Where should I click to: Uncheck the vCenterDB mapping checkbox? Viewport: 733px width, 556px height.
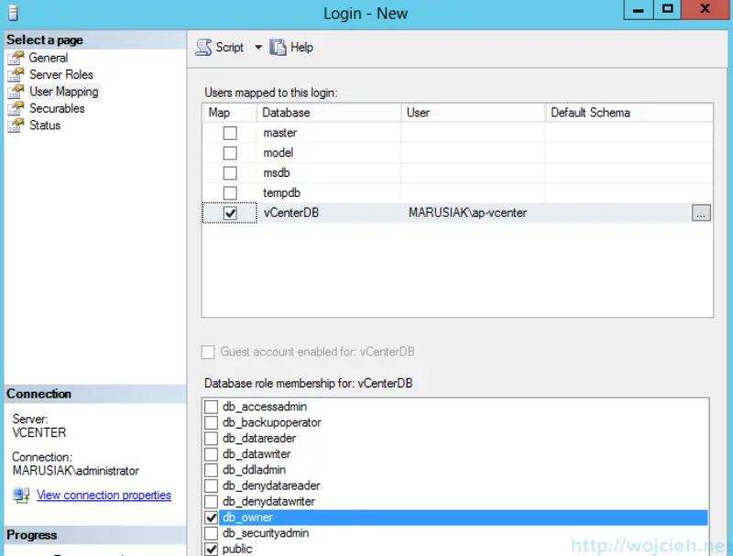pyautogui.click(x=228, y=213)
